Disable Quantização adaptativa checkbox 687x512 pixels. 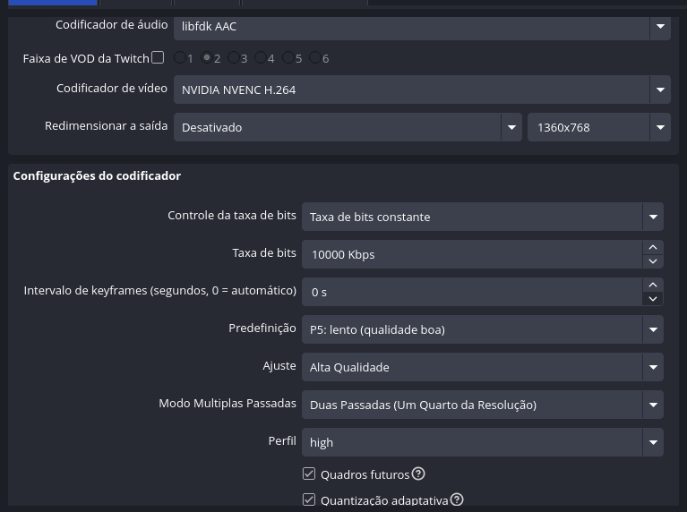(x=309, y=499)
